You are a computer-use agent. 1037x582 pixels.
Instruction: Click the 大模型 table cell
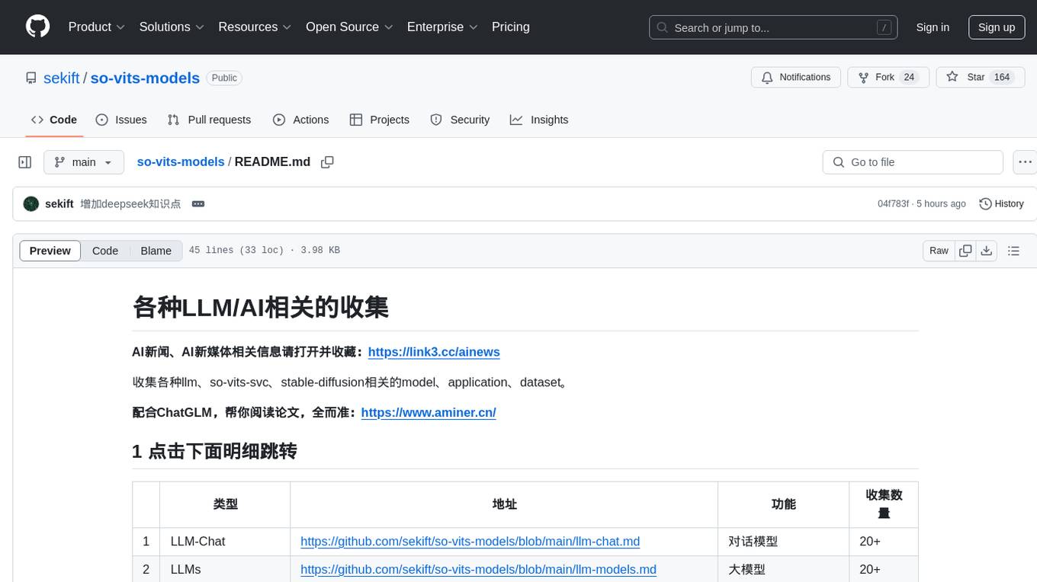783,569
